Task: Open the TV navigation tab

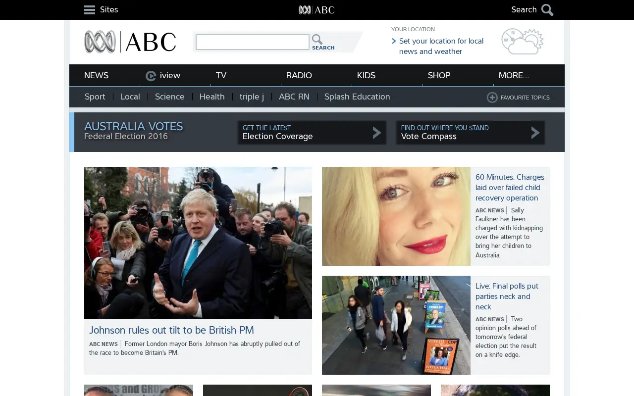Action: (x=221, y=75)
